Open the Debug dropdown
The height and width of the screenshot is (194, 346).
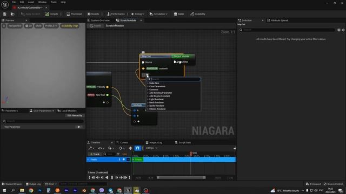point(137,14)
